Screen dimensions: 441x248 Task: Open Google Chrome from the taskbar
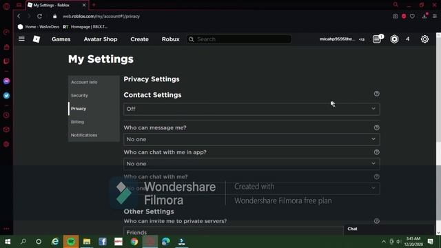[x=134, y=241]
